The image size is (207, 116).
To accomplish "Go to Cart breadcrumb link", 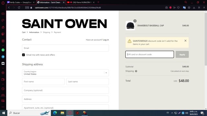I will [24, 32].
